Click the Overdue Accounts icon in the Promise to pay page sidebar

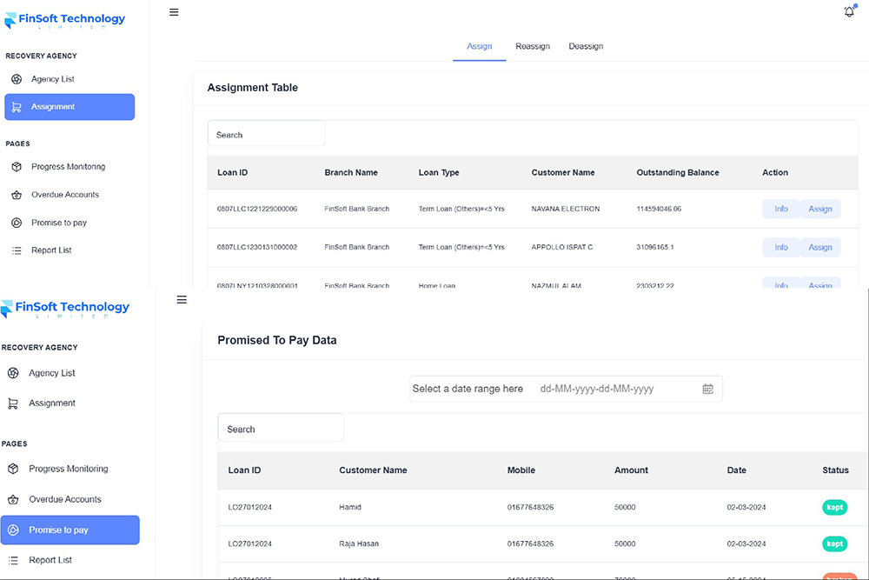pyautogui.click(x=13, y=500)
